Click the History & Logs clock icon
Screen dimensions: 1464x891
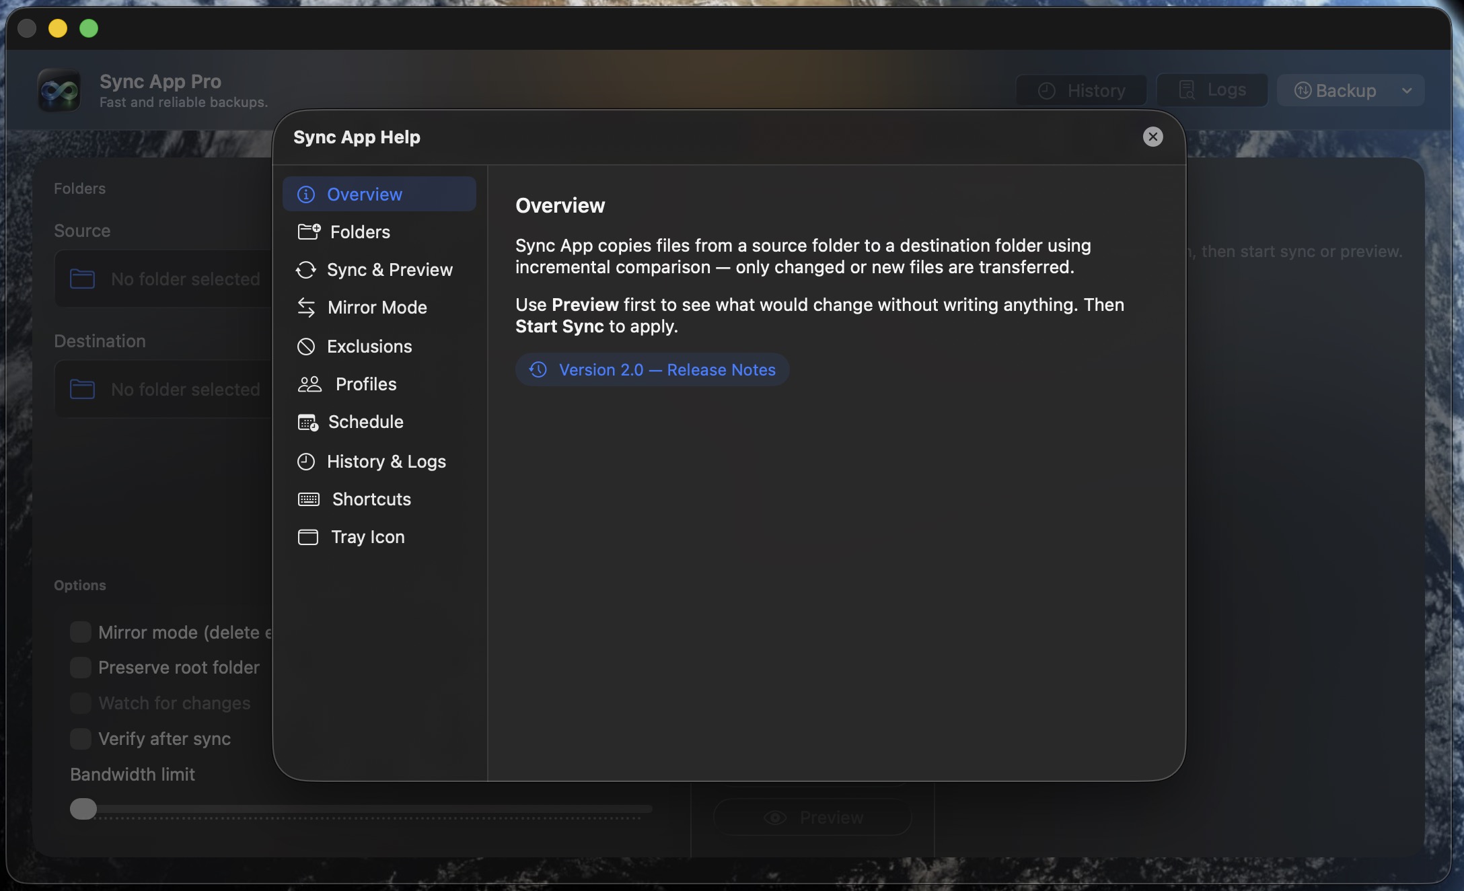[x=307, y=461]
